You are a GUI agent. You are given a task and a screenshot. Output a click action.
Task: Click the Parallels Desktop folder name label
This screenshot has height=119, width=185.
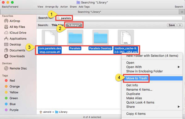point(100,48)
